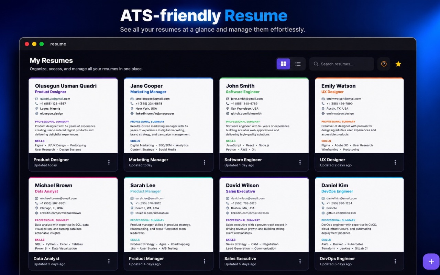
Task: Open options menu for Product Designer resume
Action: coord(109,162)
